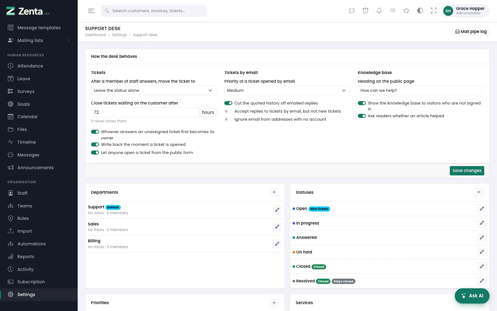Enable ignore email from addresses without account
Image resolution: width=497 pixels, height=311 pixels.
pos(228,119)
